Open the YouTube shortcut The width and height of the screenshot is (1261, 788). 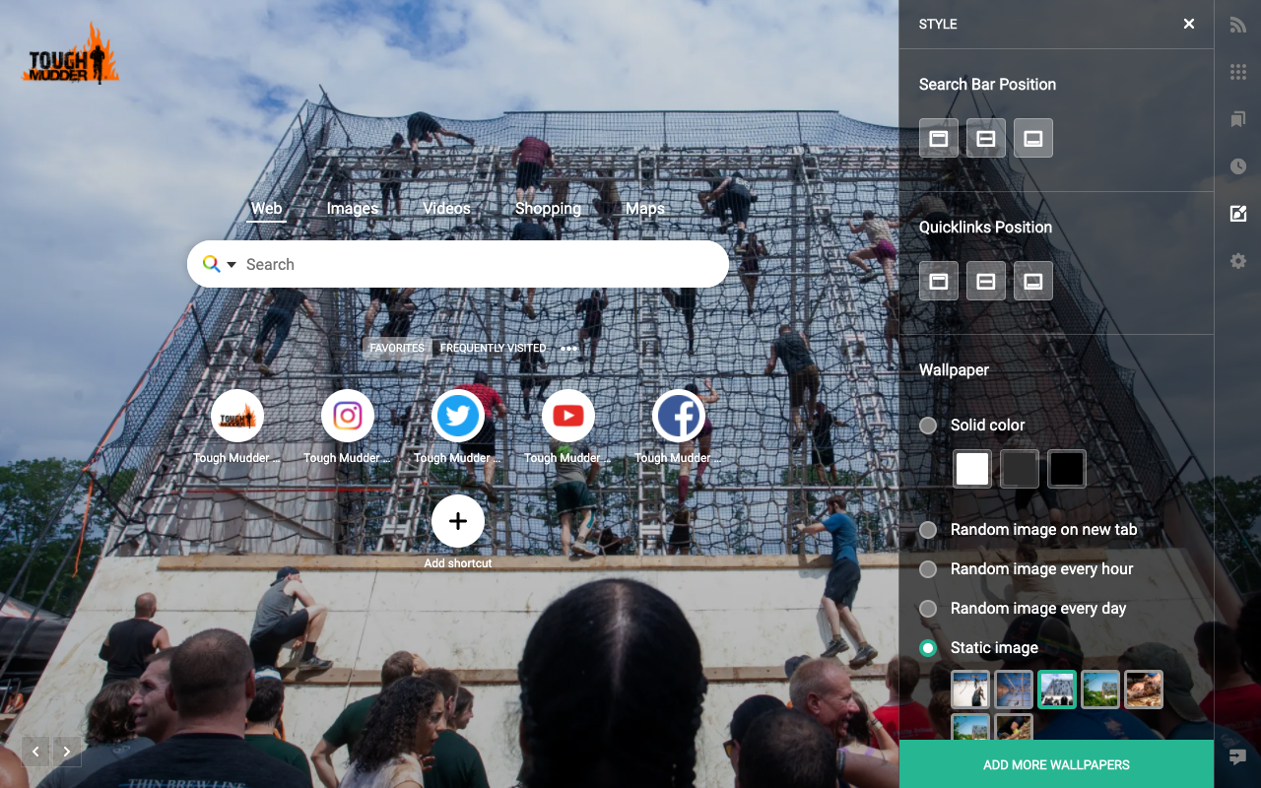tap(568, 416)
